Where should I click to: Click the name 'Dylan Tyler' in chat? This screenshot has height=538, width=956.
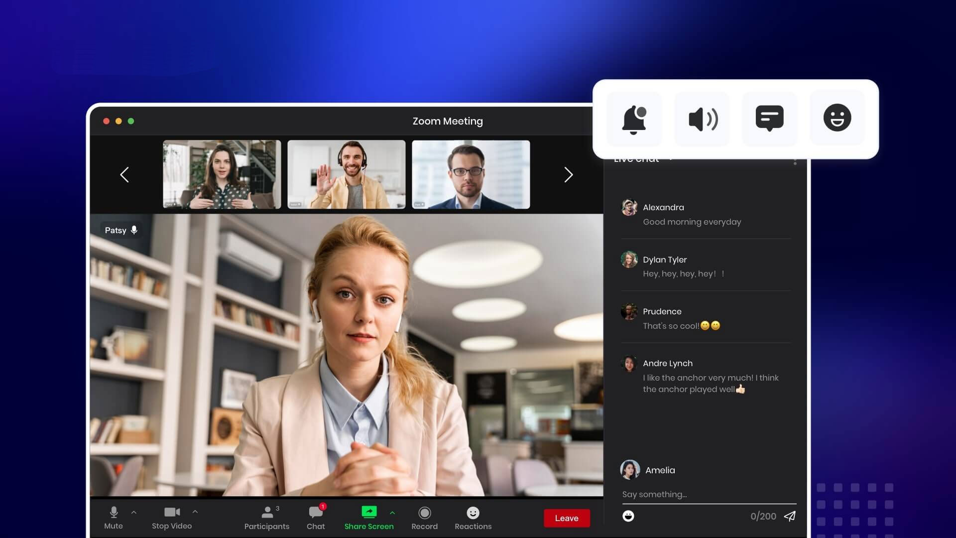665,260
